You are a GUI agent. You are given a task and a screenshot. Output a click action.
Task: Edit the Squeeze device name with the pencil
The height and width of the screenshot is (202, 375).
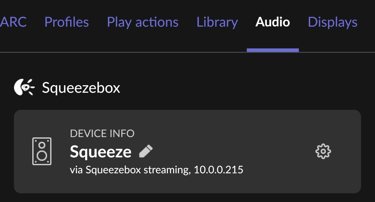click(146, 151)
